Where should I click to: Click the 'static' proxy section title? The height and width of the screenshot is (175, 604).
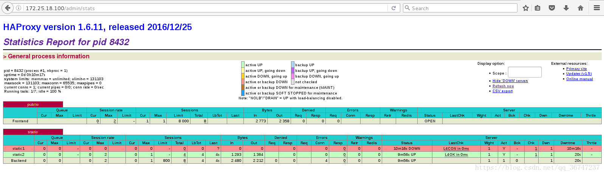tap(33, 132)
